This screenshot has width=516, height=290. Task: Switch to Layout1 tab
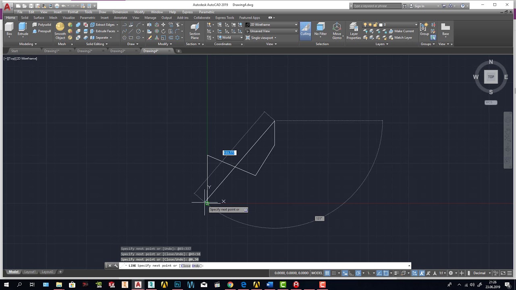pyautogui.click(x=29, y=272)
